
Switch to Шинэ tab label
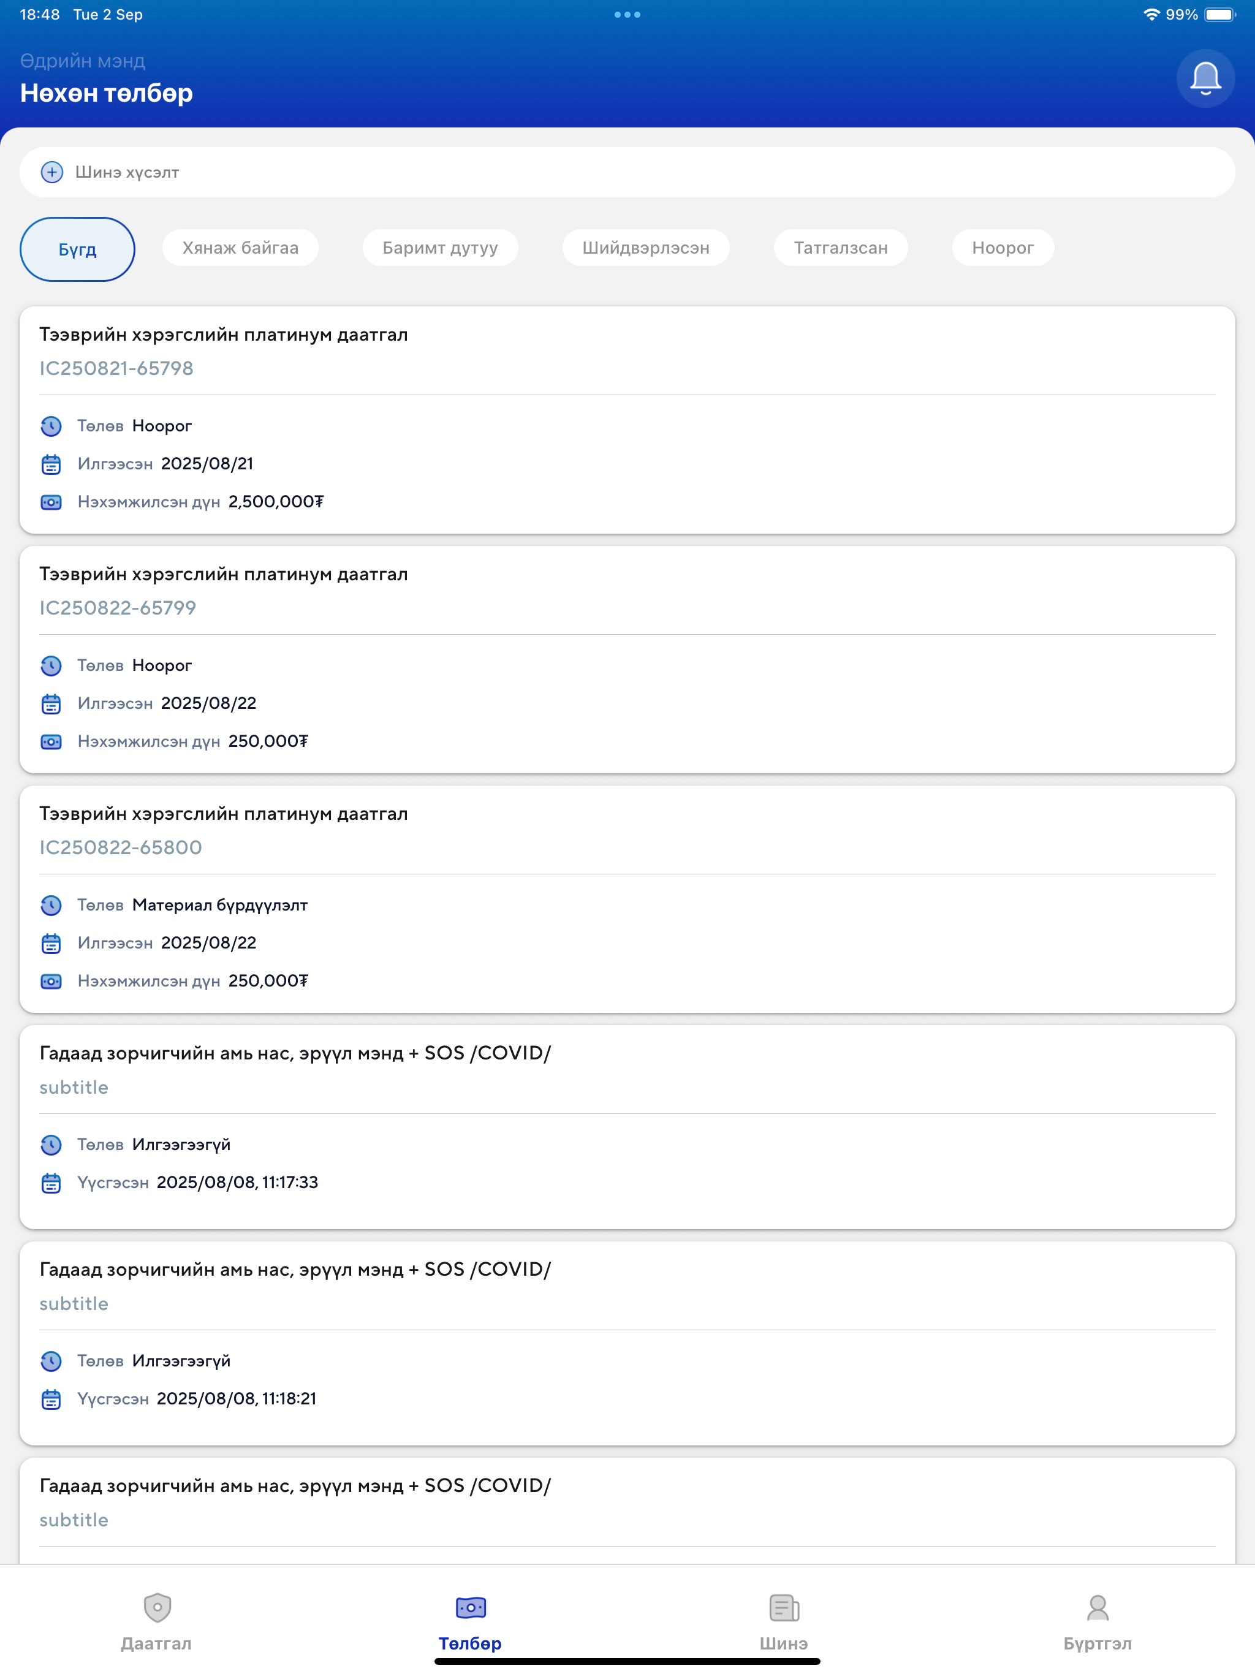tap(784, 1644)
